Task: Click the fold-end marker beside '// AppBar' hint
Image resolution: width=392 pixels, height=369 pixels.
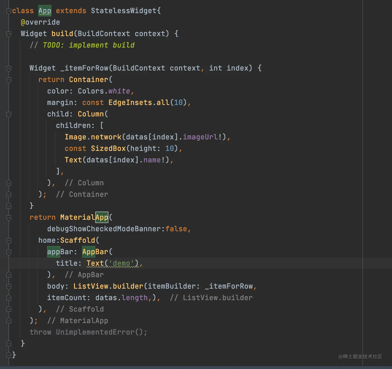Action: 9,275
